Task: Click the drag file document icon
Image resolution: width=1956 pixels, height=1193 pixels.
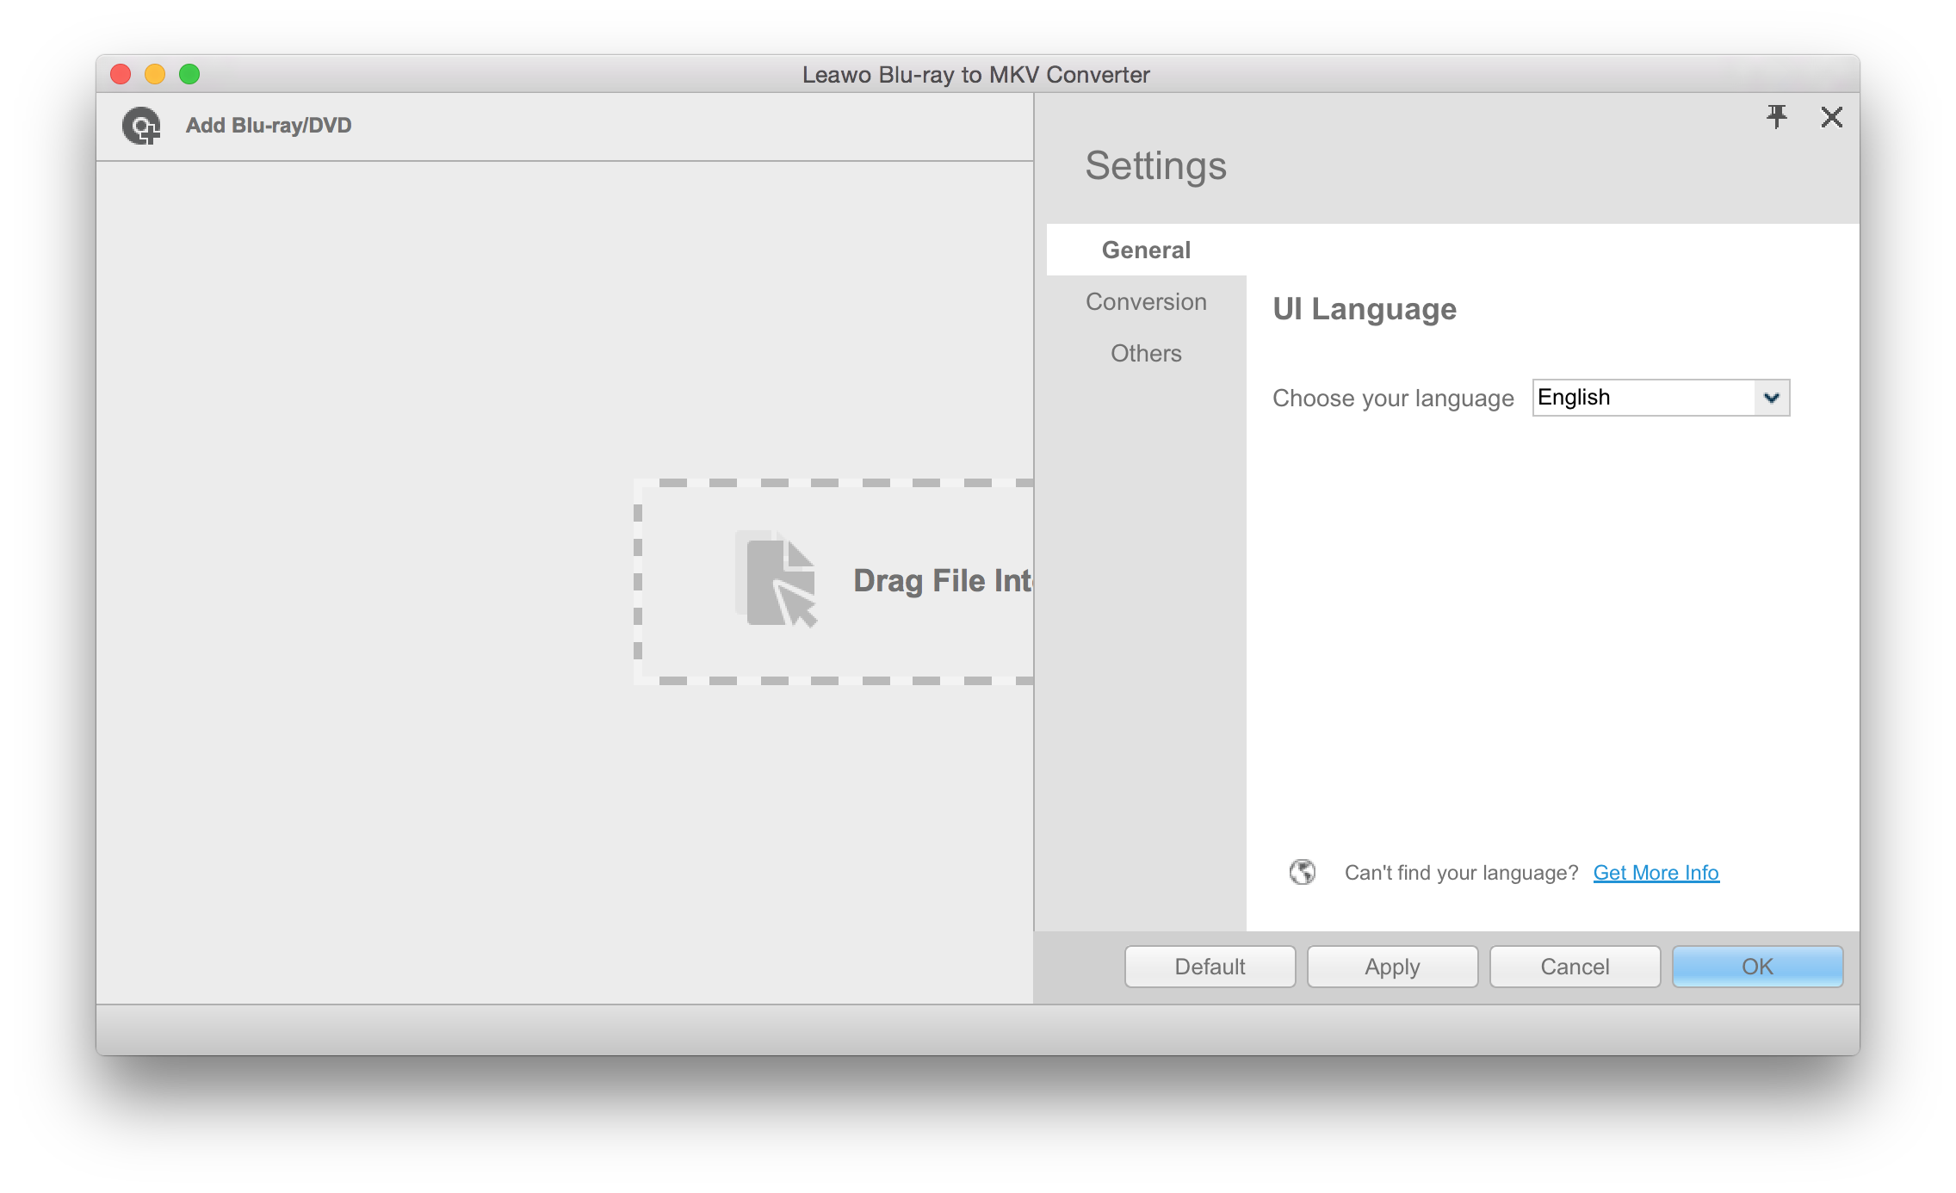Action: [777, 580]
